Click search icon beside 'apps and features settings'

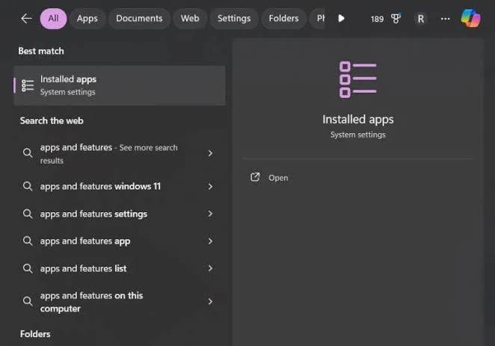pyautogui.click(x=28, y=214)
